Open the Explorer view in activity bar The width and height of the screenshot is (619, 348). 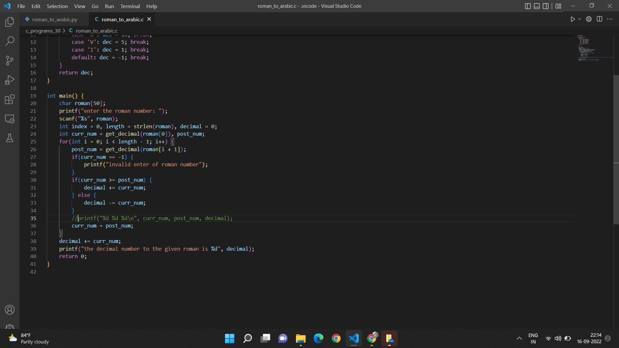pos(10,22)
